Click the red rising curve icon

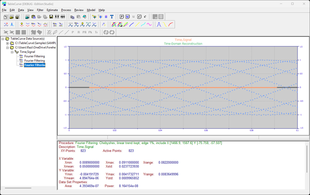click(x=170, y=25)
